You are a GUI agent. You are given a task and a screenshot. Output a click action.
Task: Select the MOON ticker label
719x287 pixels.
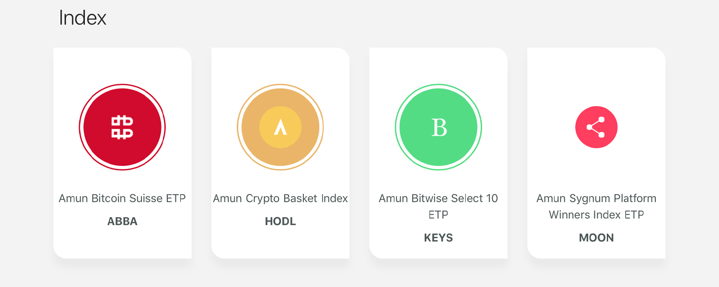596,238
